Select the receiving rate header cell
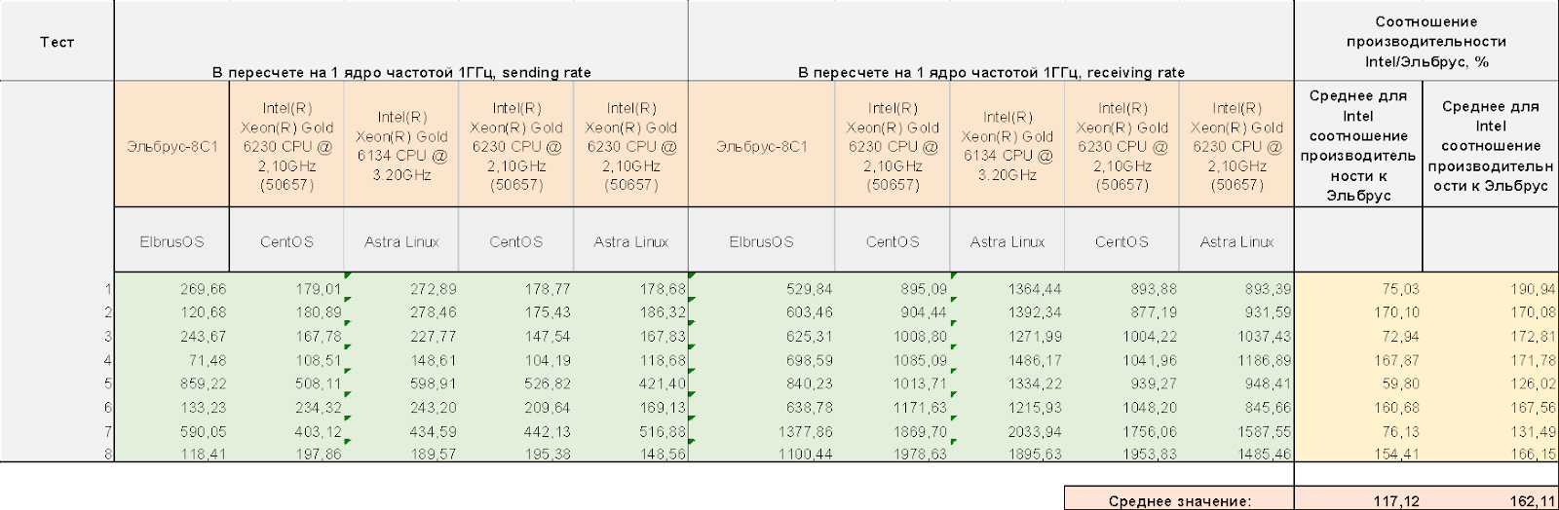The height and width of the screenshot is (510, 1559). [x=991, y=72]
